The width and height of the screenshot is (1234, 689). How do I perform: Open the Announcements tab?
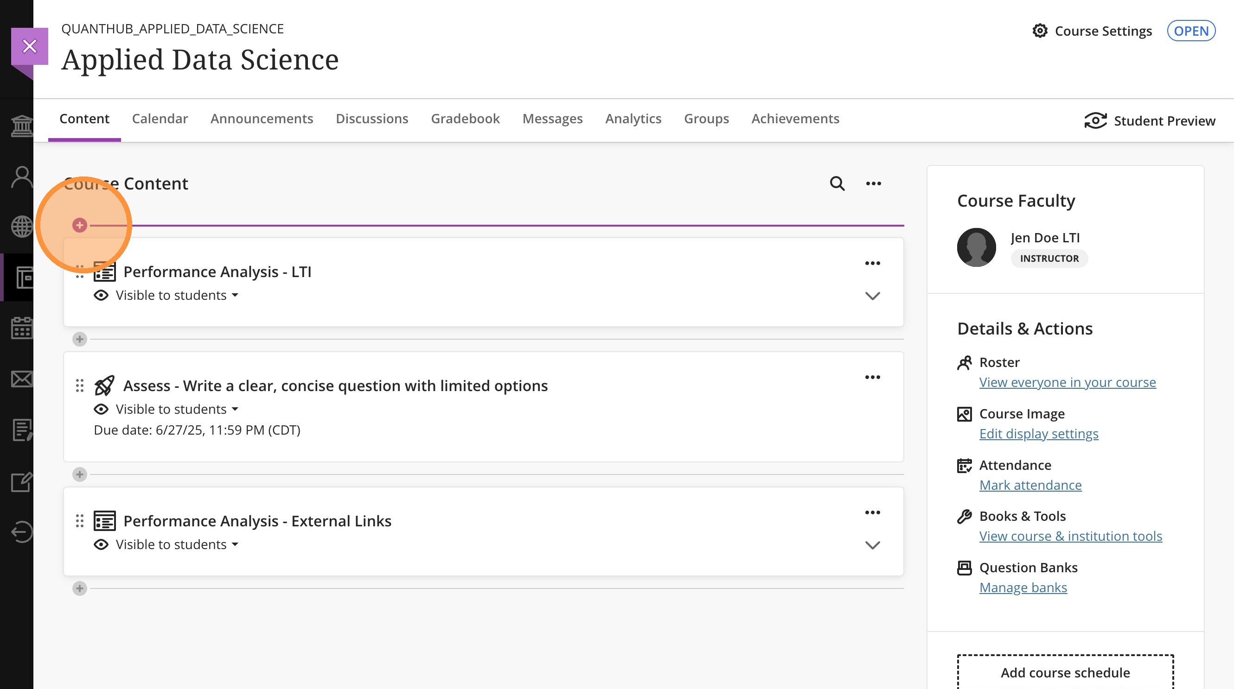click(262, 119)
